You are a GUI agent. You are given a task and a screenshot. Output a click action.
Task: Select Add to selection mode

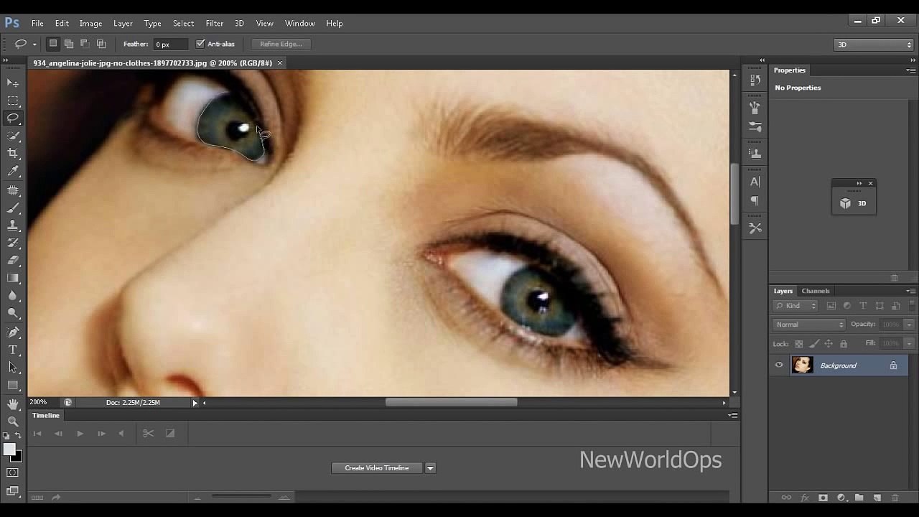[x=69, y=44]
